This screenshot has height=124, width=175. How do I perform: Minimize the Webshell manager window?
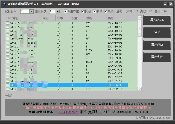coord(165,4)
